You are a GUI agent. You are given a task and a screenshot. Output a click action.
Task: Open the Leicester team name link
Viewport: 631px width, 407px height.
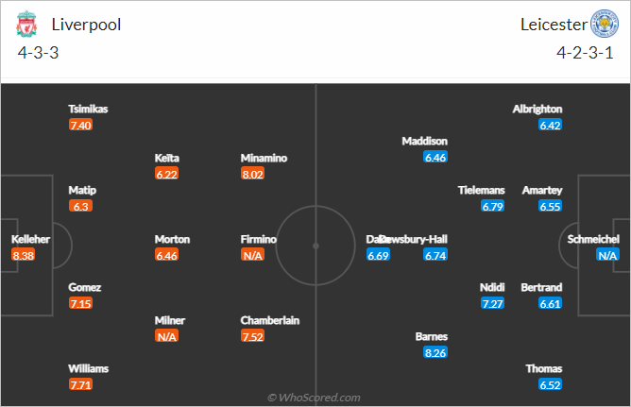(x=554, y=25)
